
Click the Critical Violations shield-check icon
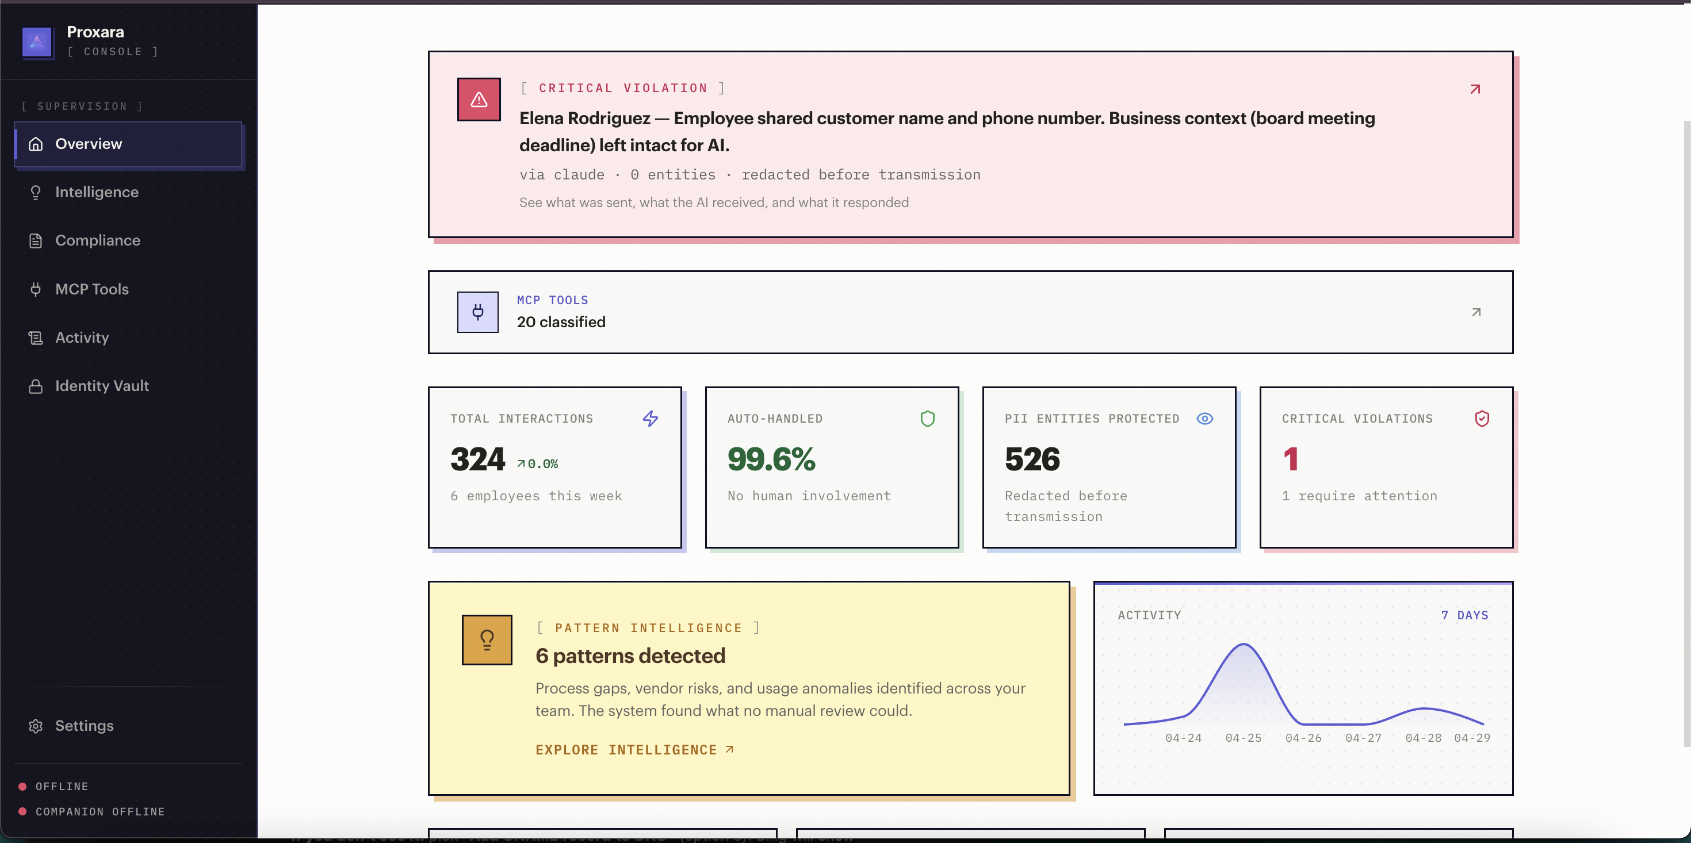[x=1482, y=418]
